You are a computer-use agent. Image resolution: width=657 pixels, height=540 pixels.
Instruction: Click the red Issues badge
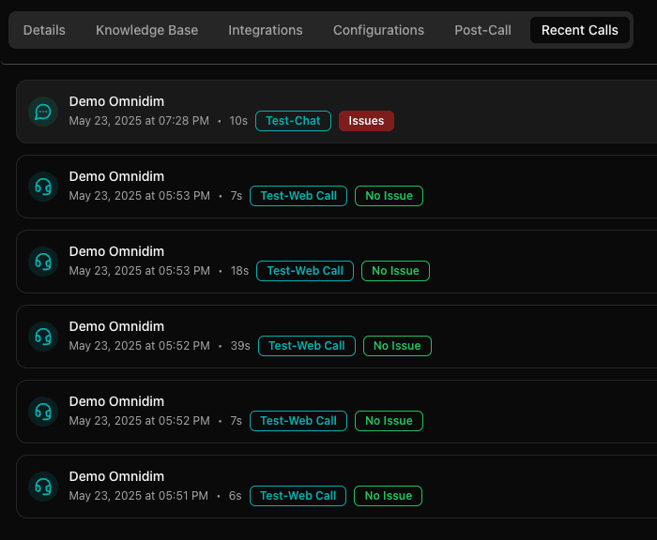(x=366, y=121)
